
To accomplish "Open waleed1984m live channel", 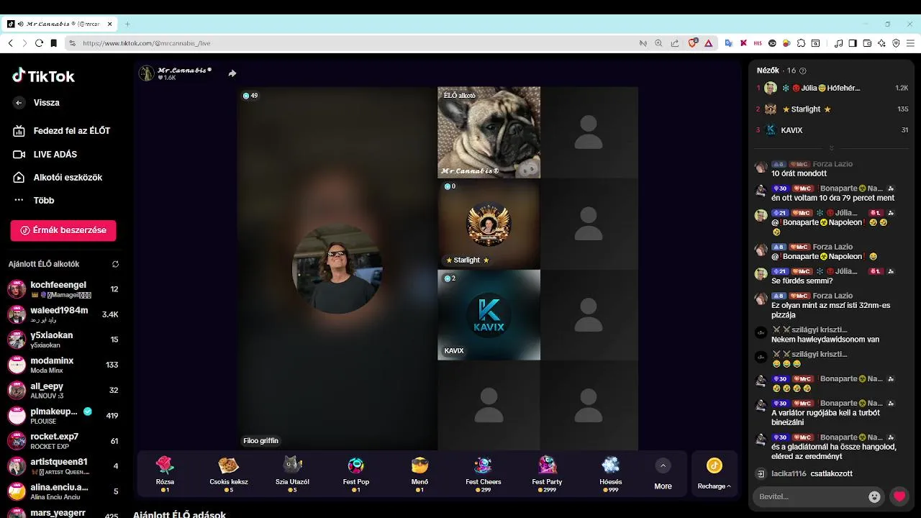I will pos(63,314).
